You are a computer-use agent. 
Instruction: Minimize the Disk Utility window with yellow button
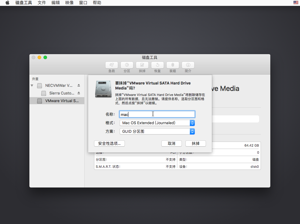click(39, 57)
